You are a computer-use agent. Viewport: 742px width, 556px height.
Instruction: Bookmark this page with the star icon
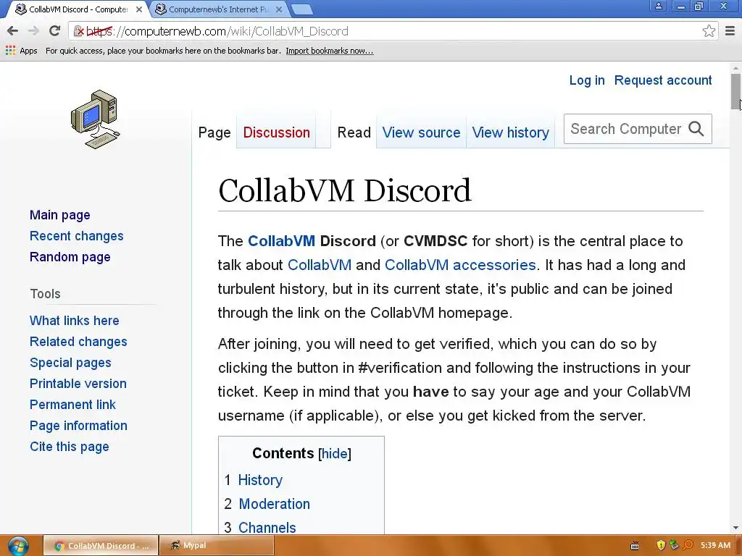pos(709,31)
